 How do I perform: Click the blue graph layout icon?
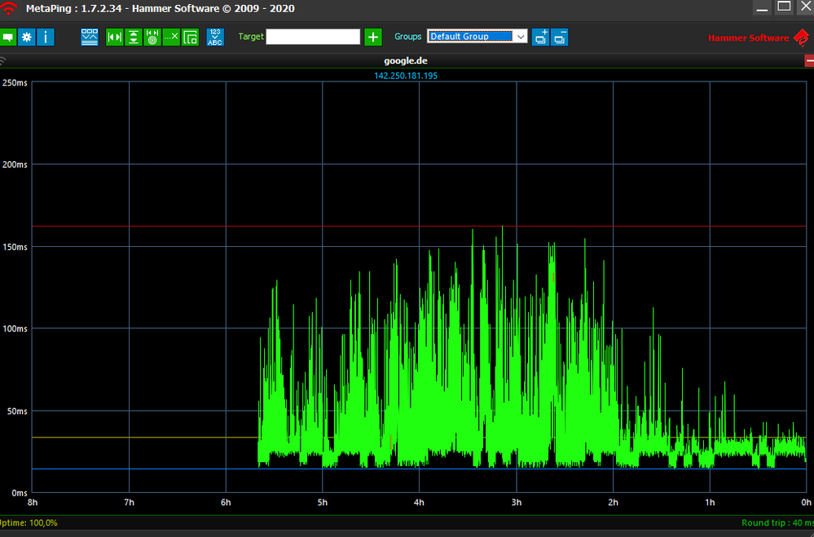(90, 37)
